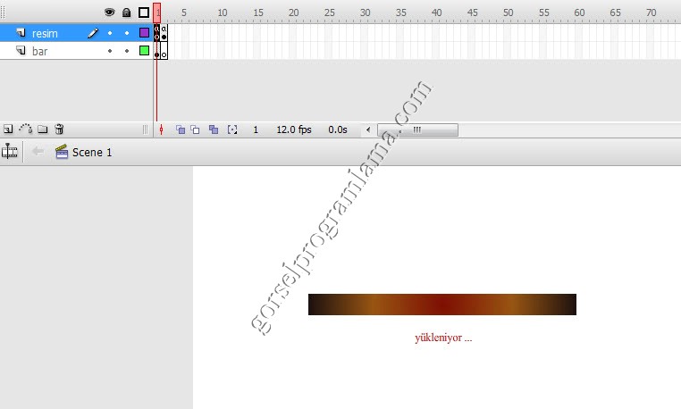
Task: Show all layers as outlines
Action: pyautogui.click(x=144, y=13)
